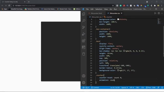Click the Google Translate extension icon
164x92 pixels.
tap(138, 6)
